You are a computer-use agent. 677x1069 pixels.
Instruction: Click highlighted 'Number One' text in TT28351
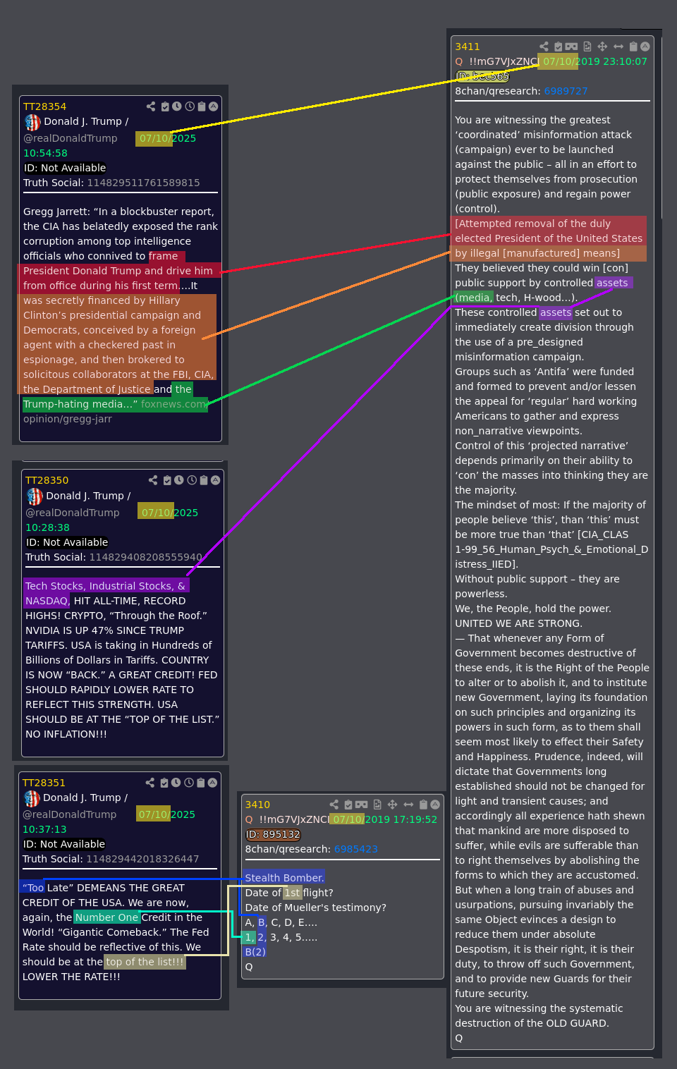tap(107, 917)
